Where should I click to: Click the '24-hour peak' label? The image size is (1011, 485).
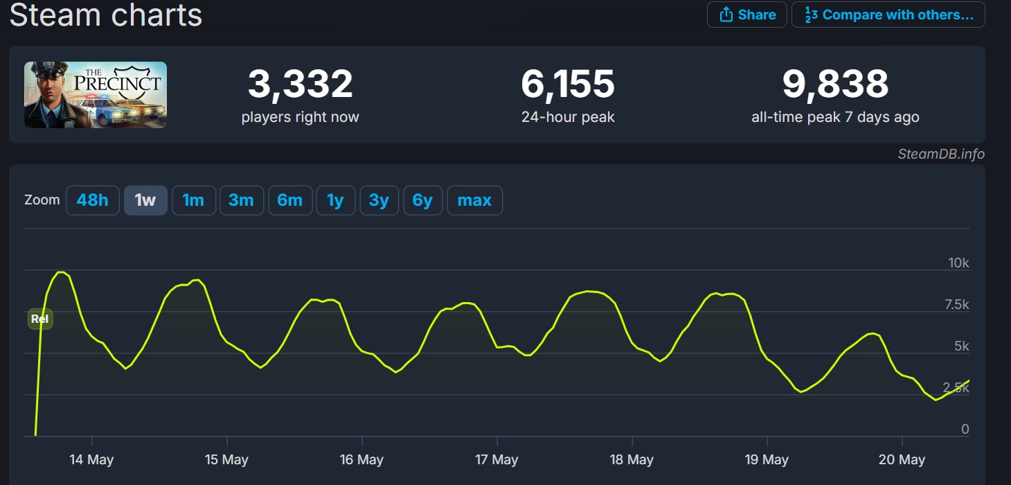click(x=568, y=117)
